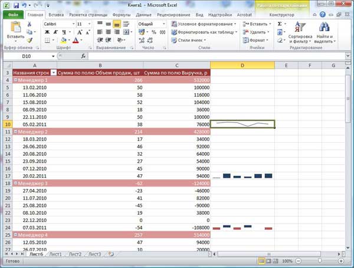The image size is (354, 268).
Task: Open the Названия строк filter dropdown
Action: 54,73
